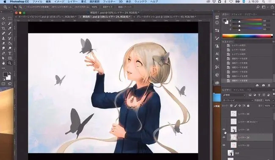Toggle visibility of レイヤー 23
The width and height of the screenshot is (275, 160).
pos(224,145)
